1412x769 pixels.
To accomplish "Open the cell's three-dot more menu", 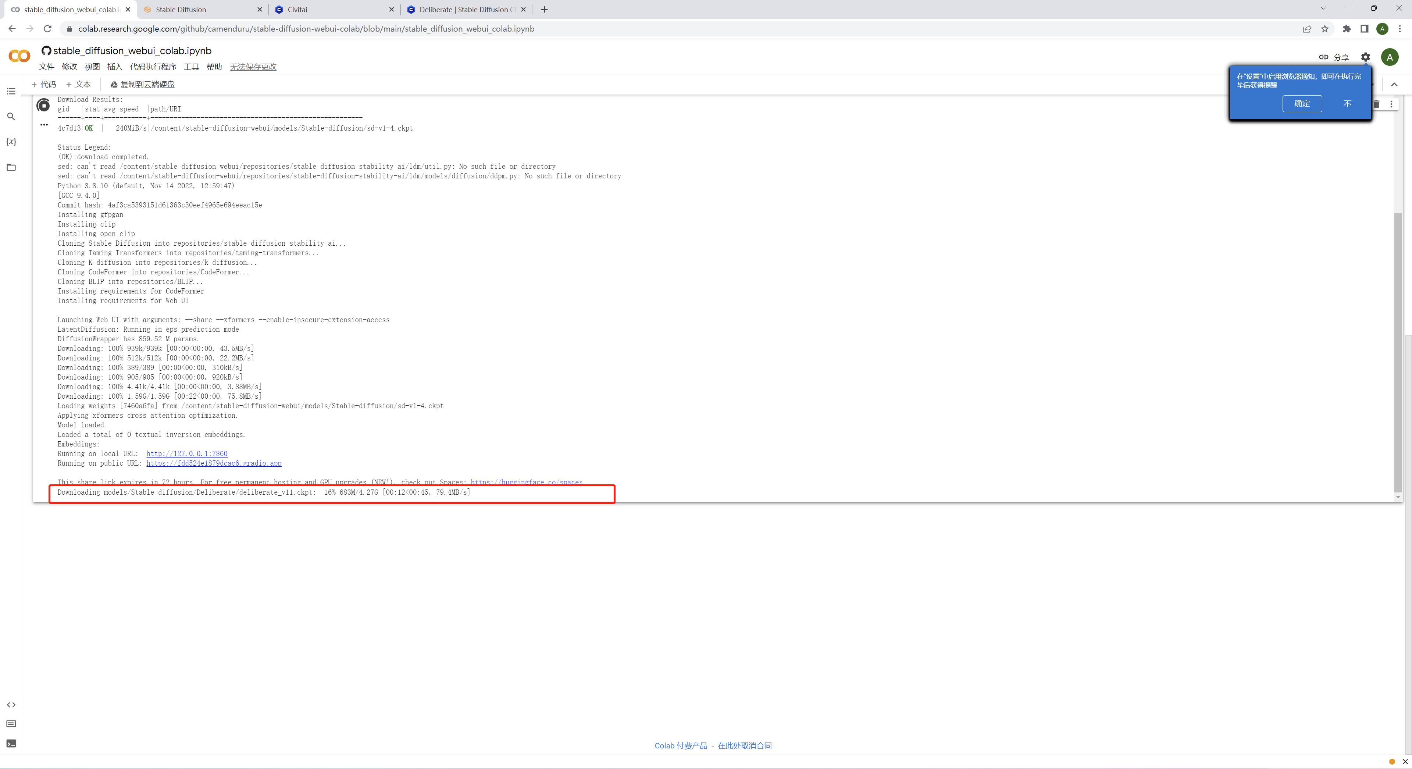I will click(1391, 104).
